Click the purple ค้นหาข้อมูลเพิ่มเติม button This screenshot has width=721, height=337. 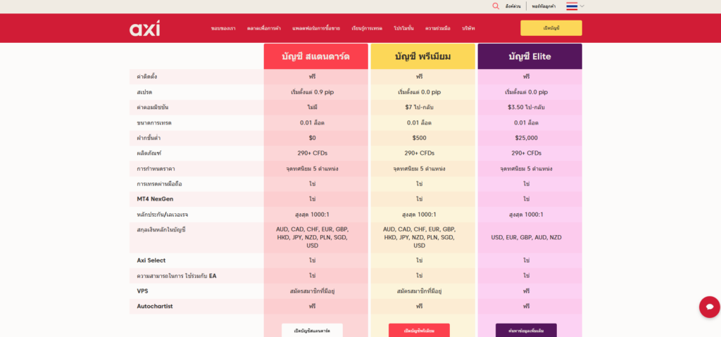click(x=526, y=330)
